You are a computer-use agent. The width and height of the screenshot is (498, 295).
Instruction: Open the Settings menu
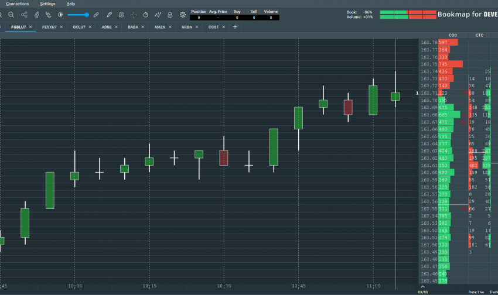coord(47,4)
